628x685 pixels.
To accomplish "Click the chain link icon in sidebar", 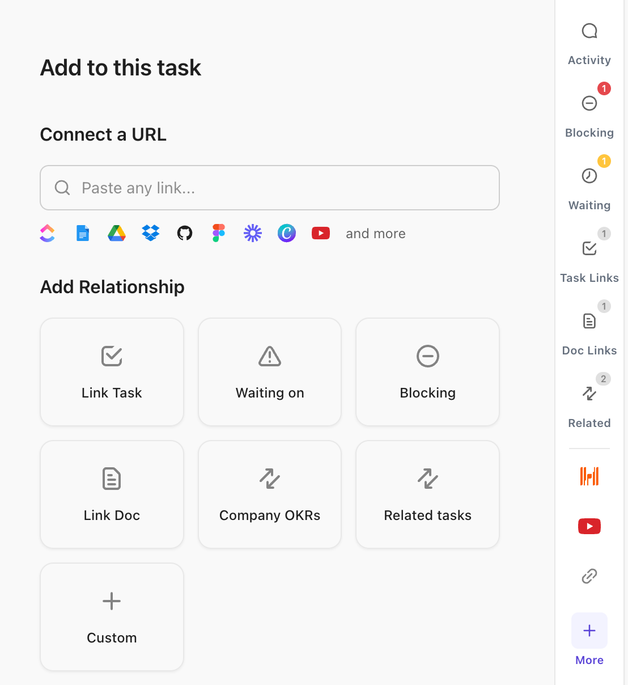I will click(589, 576).
